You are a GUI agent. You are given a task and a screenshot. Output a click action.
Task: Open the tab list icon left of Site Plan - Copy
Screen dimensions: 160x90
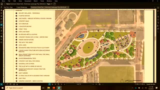tap(1, 7)
